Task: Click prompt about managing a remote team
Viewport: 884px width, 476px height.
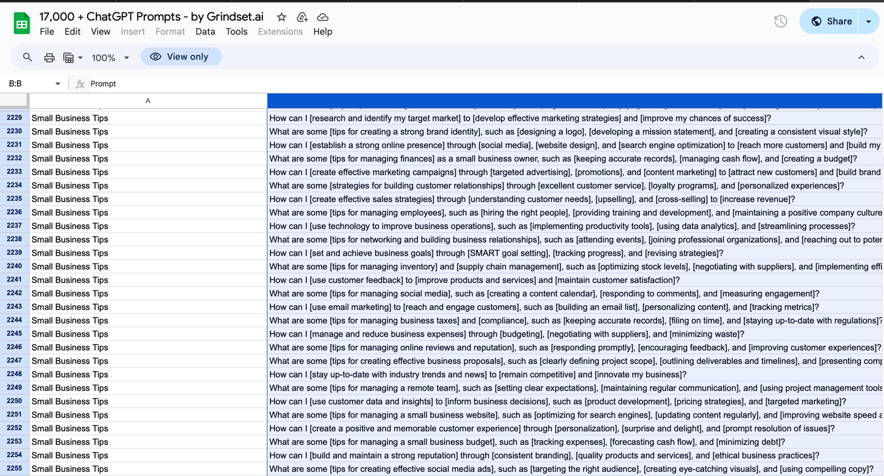Action: click(575, 388)
